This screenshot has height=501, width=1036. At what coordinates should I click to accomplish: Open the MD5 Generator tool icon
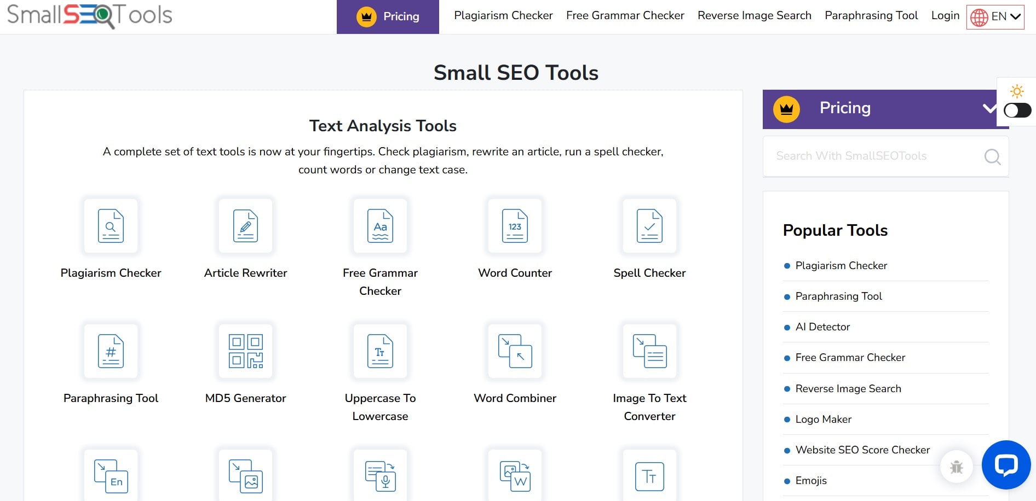245,351
